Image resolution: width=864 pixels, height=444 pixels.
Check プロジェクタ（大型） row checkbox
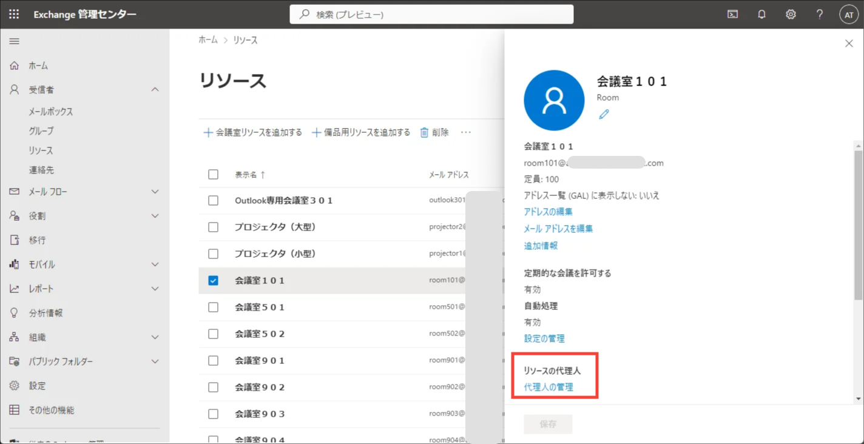point(213,227)
